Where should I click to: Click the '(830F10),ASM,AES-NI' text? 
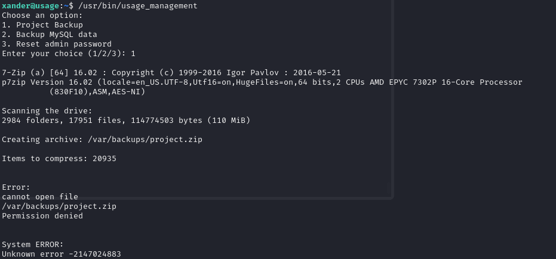(97, 91)
